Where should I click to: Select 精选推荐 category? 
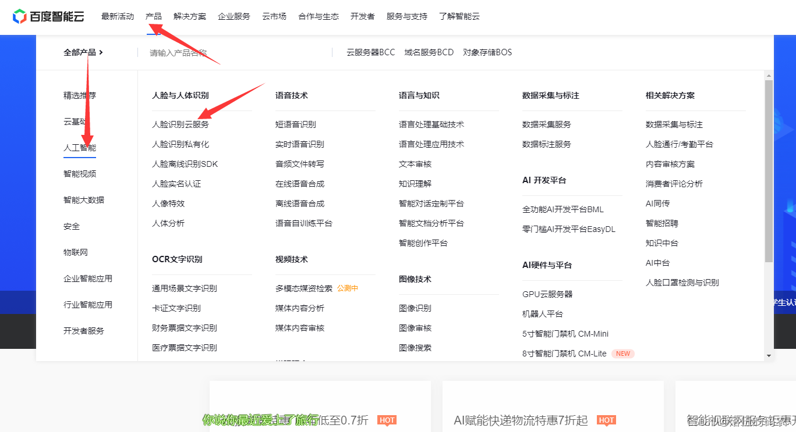pyautogui.click(x=80, y=95)
